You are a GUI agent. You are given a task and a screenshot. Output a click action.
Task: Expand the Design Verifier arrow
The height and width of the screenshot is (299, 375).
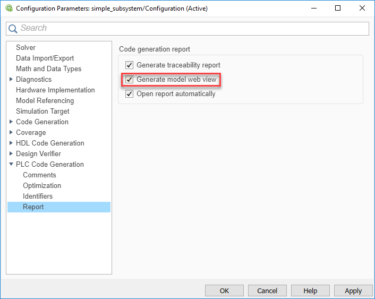11,154
